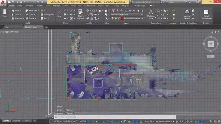Switch to the Layout1 tab
This screenshot has height=124, width=221.
point(16,121)
